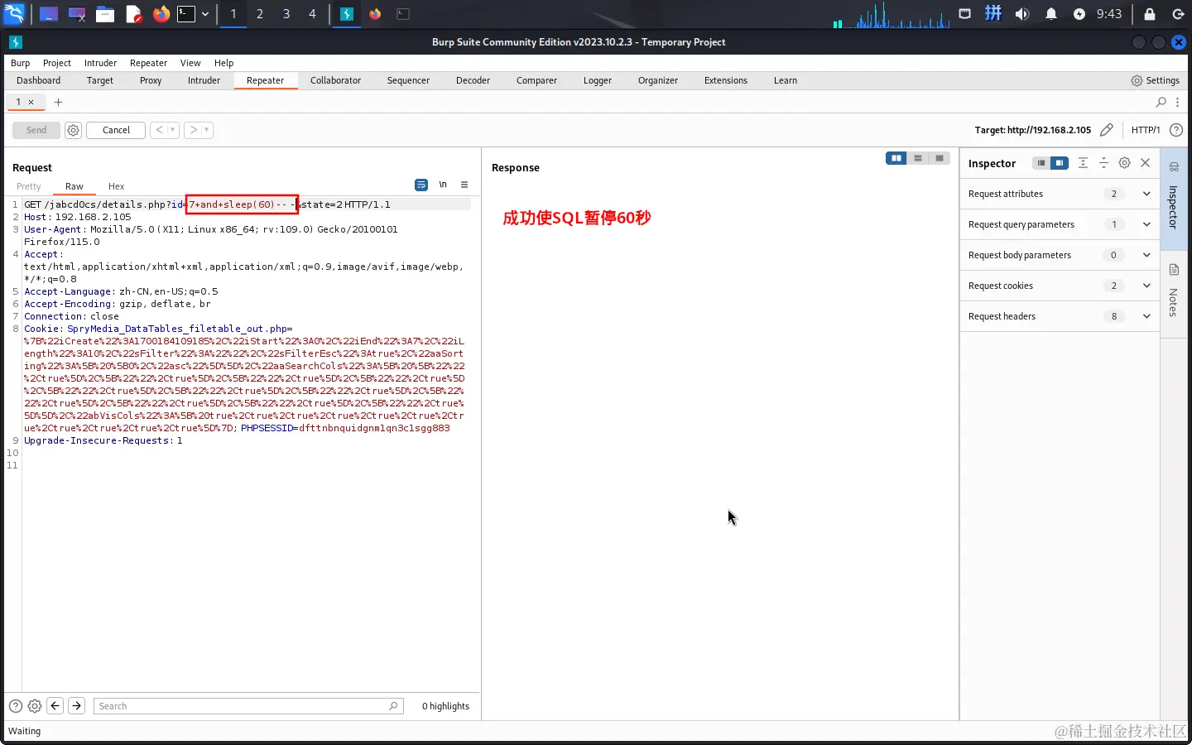Open the volume control in system tray

point(1022,14)
